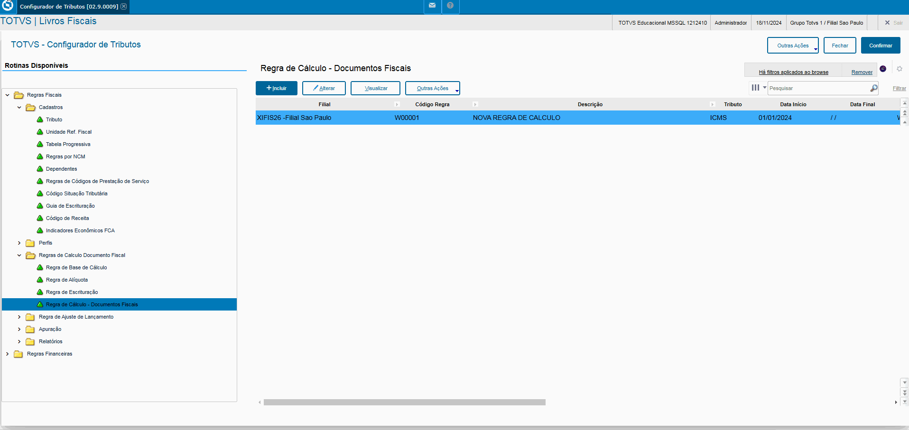Click the Código Regra column header
The height and width of the screenshot is (430, 909).
coord(432,104)
